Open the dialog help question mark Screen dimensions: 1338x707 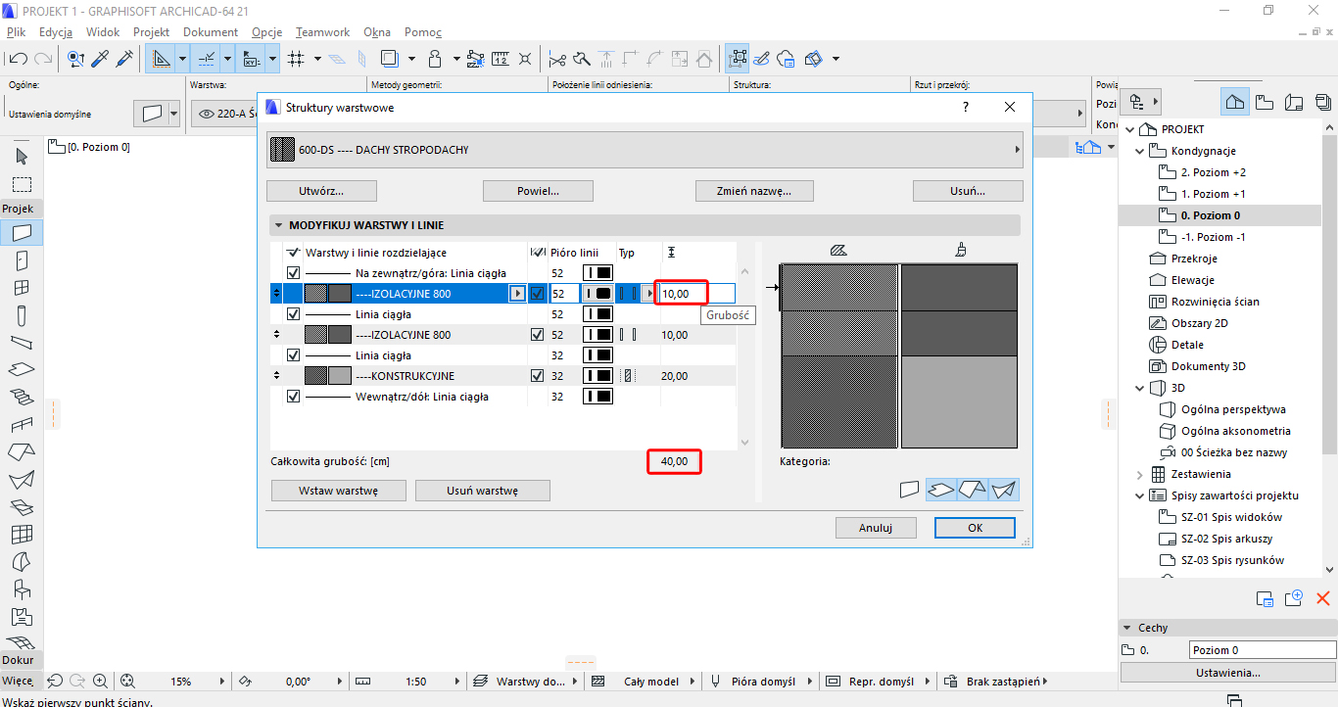966,107
